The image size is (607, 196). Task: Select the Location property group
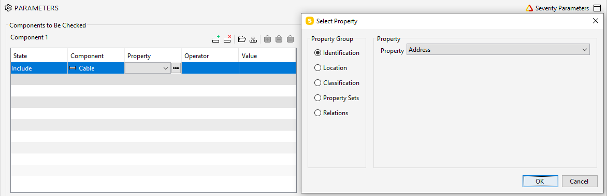(x=330, y=68)
